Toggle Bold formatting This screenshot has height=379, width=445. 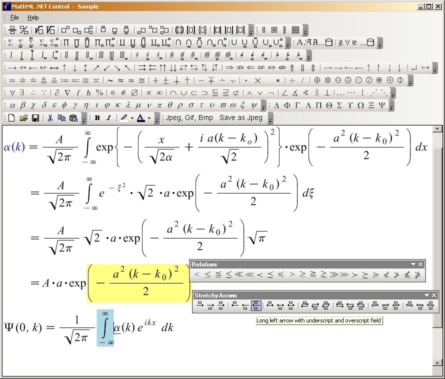(97, 118)
